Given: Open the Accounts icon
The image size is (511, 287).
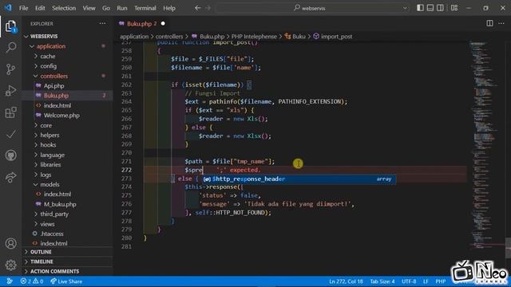Looking at the screenshot, I should tap(10, 243).
